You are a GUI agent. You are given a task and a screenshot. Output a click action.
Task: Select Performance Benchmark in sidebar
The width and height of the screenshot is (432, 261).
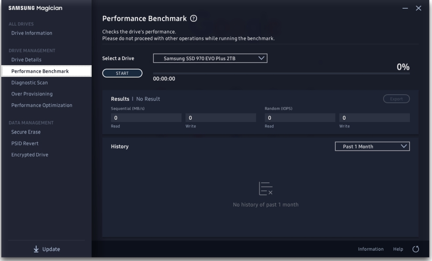(x=46, y=71)
